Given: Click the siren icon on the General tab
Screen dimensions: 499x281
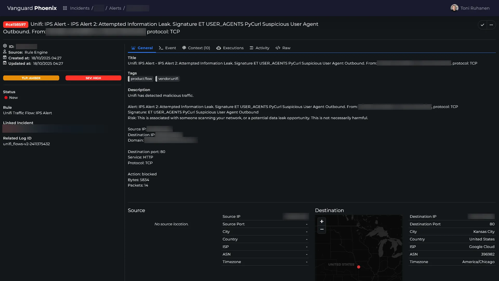Looking at the screenshot, I should (133, 48).
